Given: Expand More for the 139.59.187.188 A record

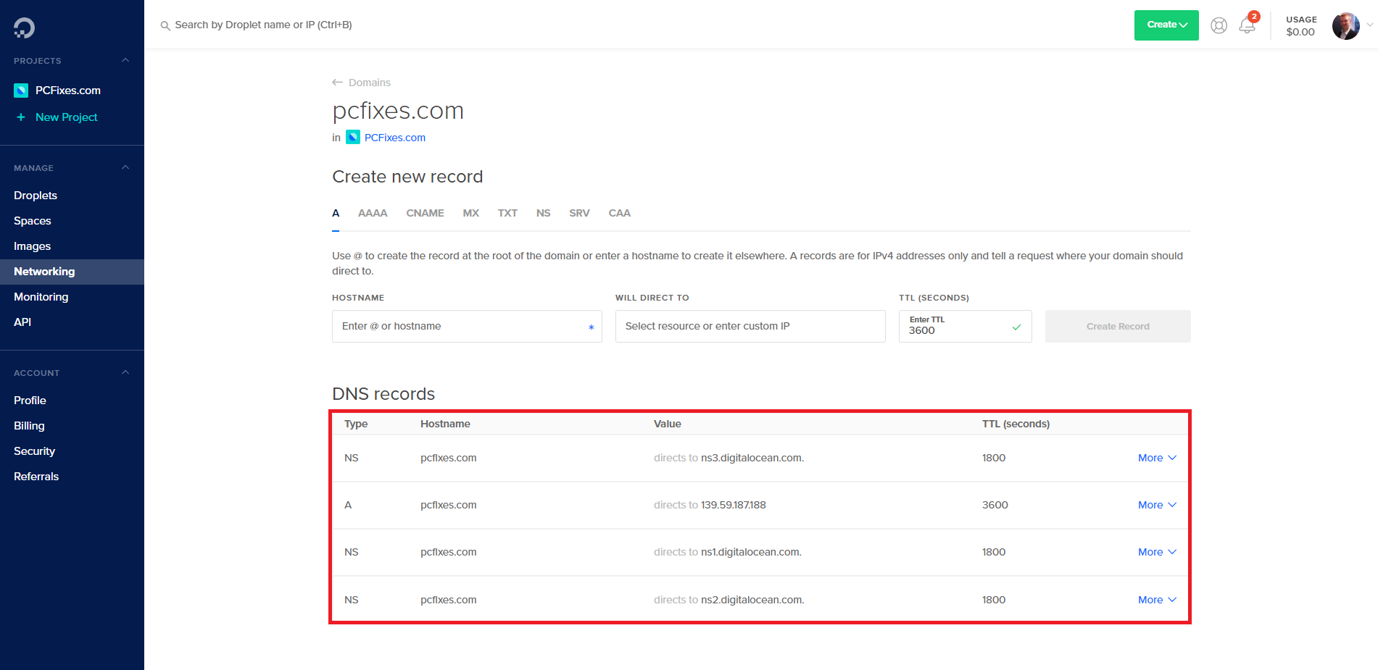Looking at the screenshot, I should (x=1157, y=506).
